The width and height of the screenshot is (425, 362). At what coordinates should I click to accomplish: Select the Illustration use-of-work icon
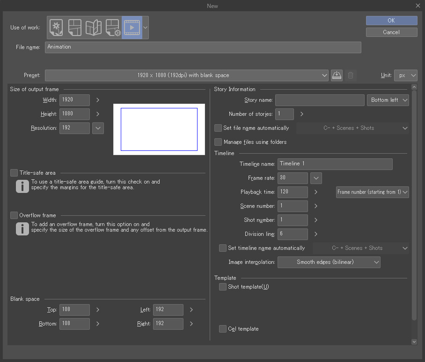pos(56,28)
